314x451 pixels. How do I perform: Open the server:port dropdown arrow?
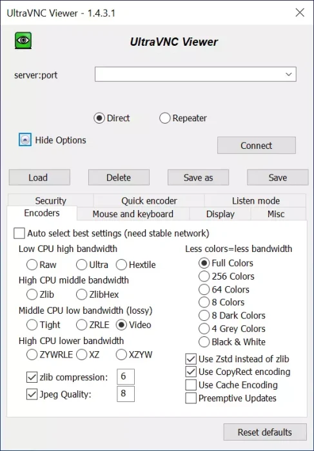click(288, 74)
